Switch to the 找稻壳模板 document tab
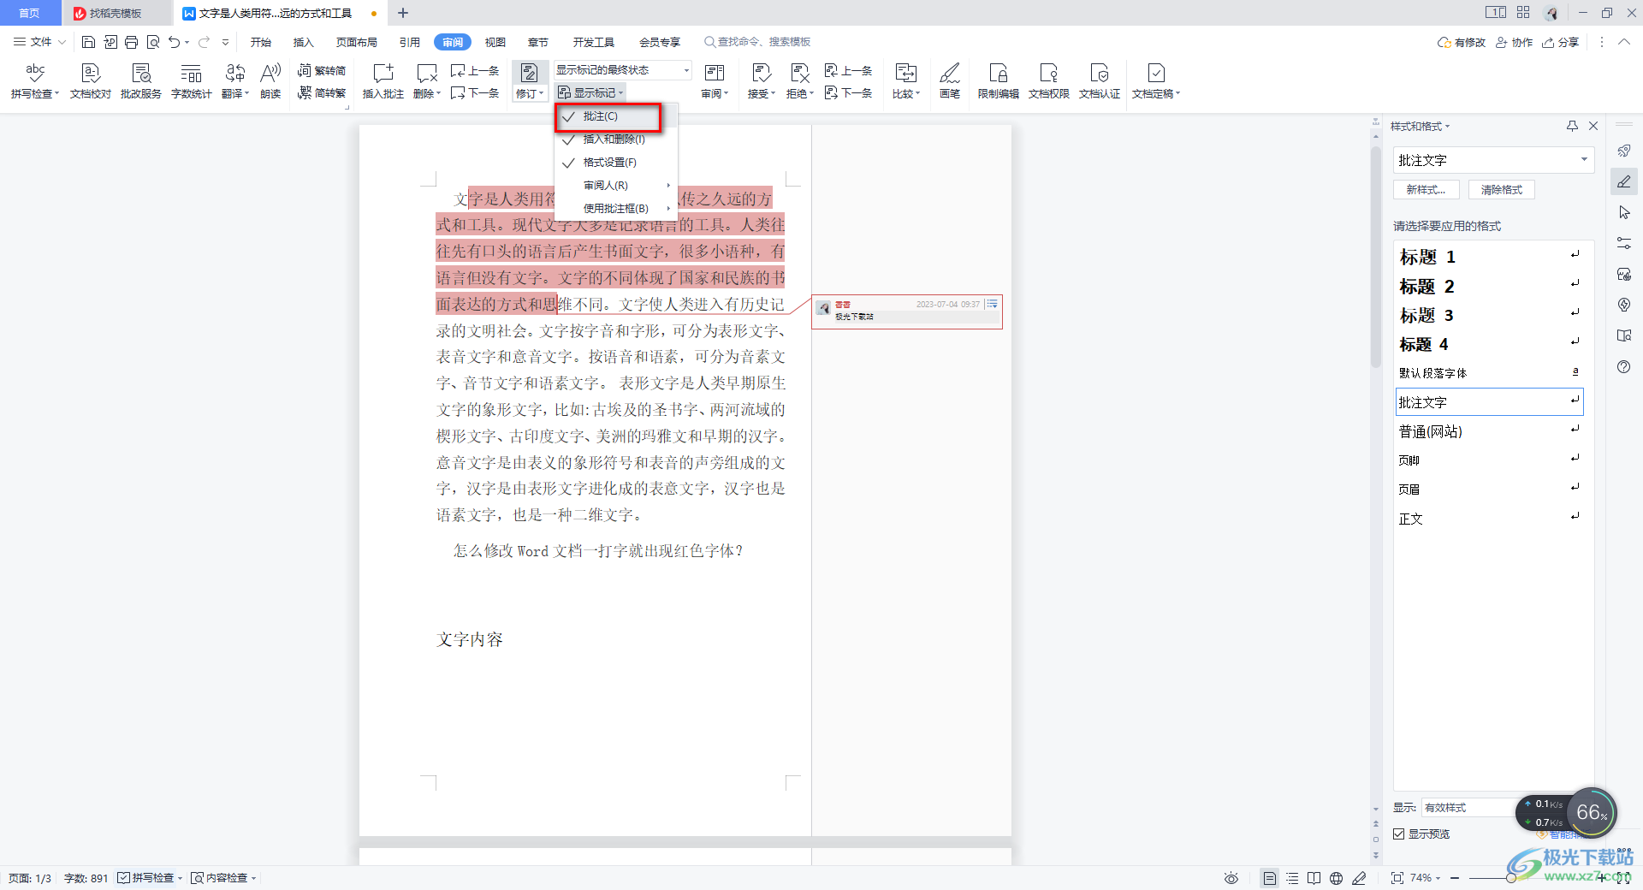Screen dimensions: 1643x890 116,13
